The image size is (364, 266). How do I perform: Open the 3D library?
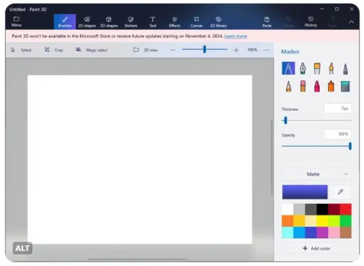(218, 22)
